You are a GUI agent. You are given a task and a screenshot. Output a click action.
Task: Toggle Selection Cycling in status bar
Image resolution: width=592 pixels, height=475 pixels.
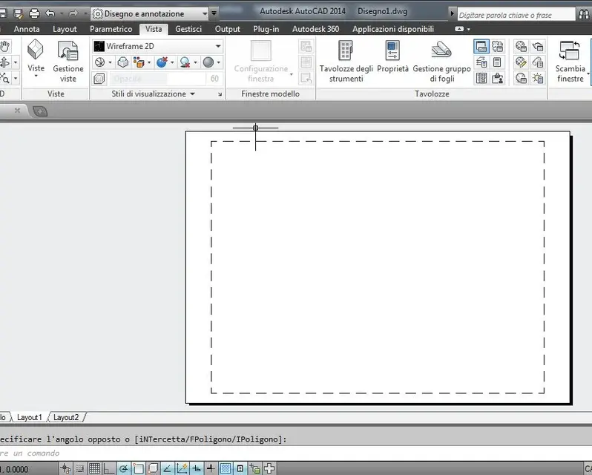tap(255, 468)
